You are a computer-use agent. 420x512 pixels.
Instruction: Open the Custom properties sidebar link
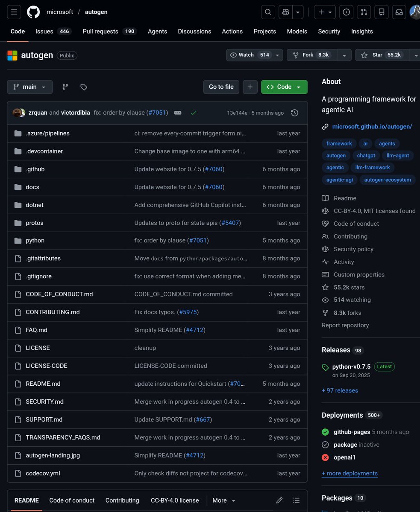coord(359,275)
